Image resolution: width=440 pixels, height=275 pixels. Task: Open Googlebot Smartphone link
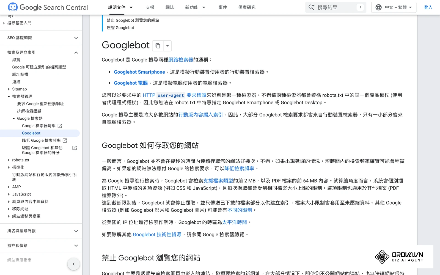139,72
